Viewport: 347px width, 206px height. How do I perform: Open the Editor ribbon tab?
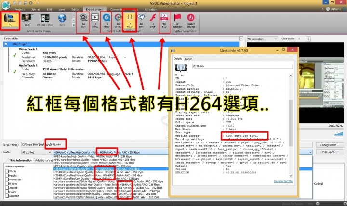(75, 9)
